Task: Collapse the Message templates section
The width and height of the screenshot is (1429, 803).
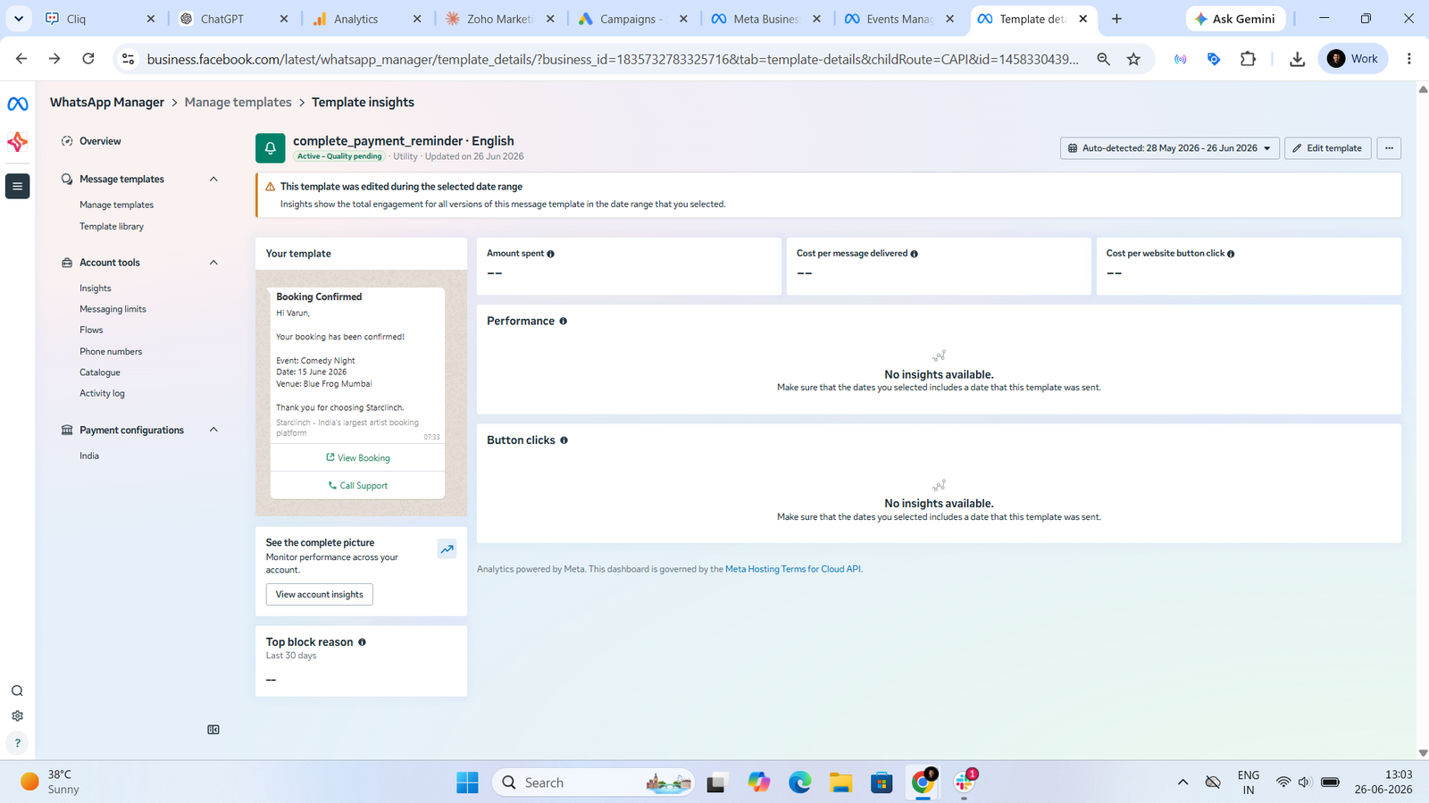Action: click(x=213, y=180)
